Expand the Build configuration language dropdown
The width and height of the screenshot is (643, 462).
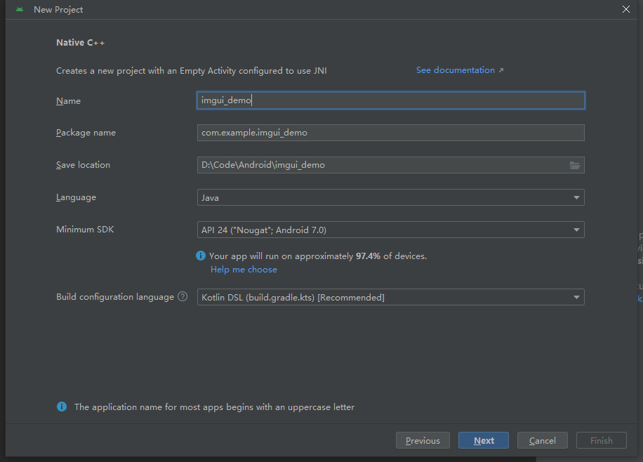[x=390, y=298]
